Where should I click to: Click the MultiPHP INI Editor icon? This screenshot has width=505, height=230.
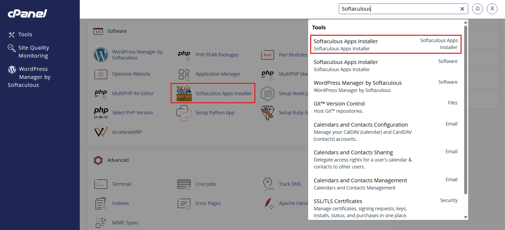click(x=101, y=94)
